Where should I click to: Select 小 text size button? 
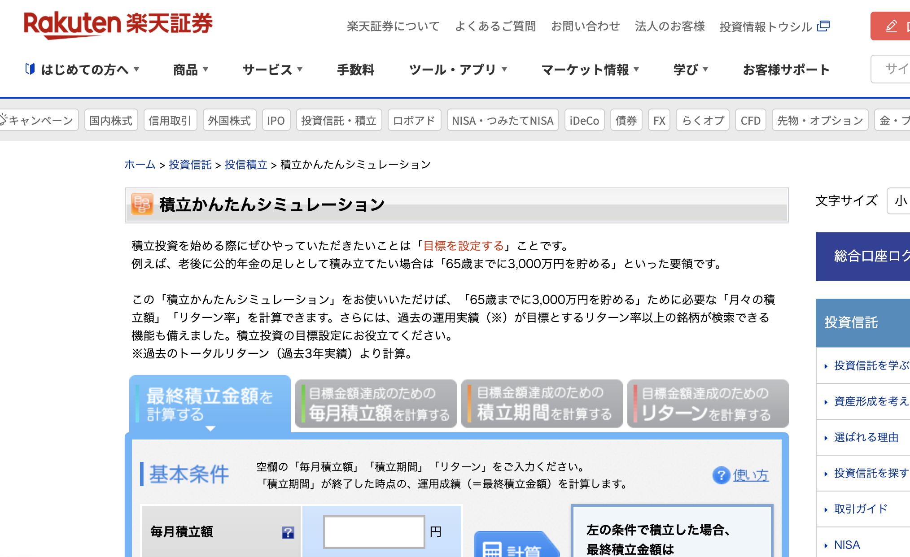900,201
